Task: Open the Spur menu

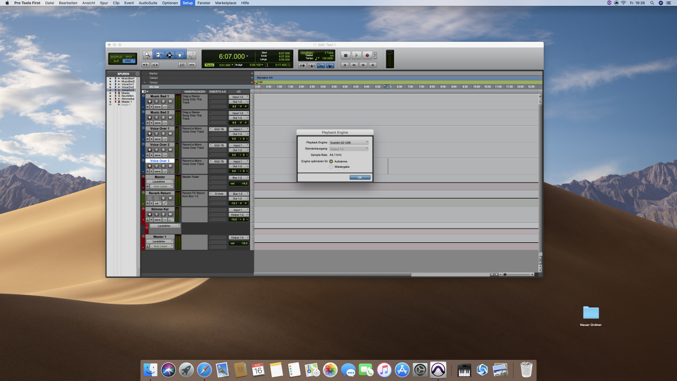Action: [103, 3]
